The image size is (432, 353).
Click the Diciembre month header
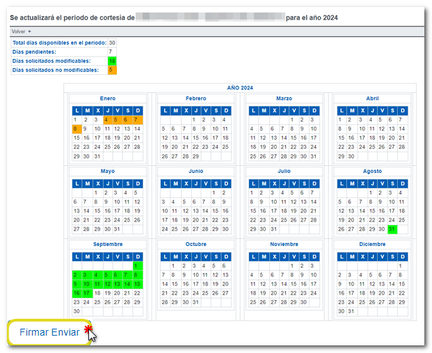pos(372,245)
